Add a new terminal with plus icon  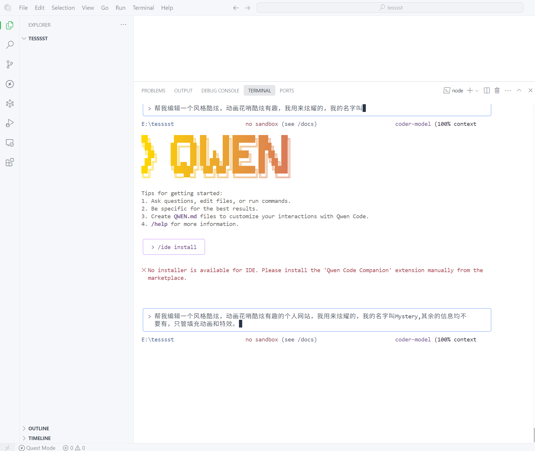pos(470,91)
